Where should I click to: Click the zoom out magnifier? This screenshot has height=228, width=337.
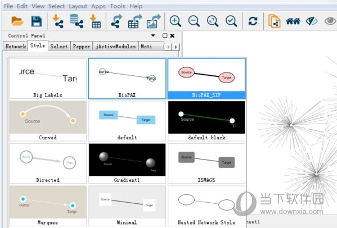(x=194, y=21)
